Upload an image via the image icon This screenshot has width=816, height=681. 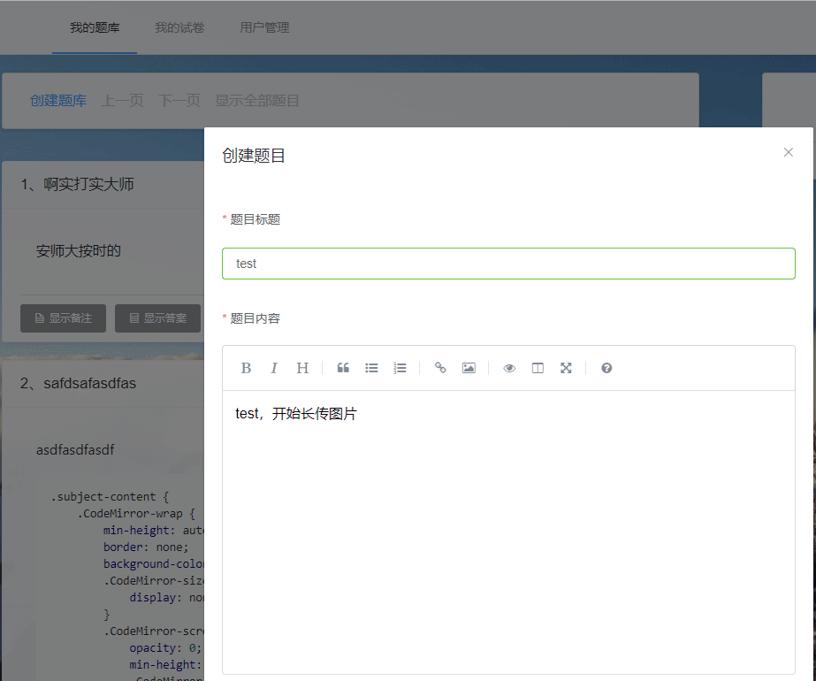[x=469, y=367]
